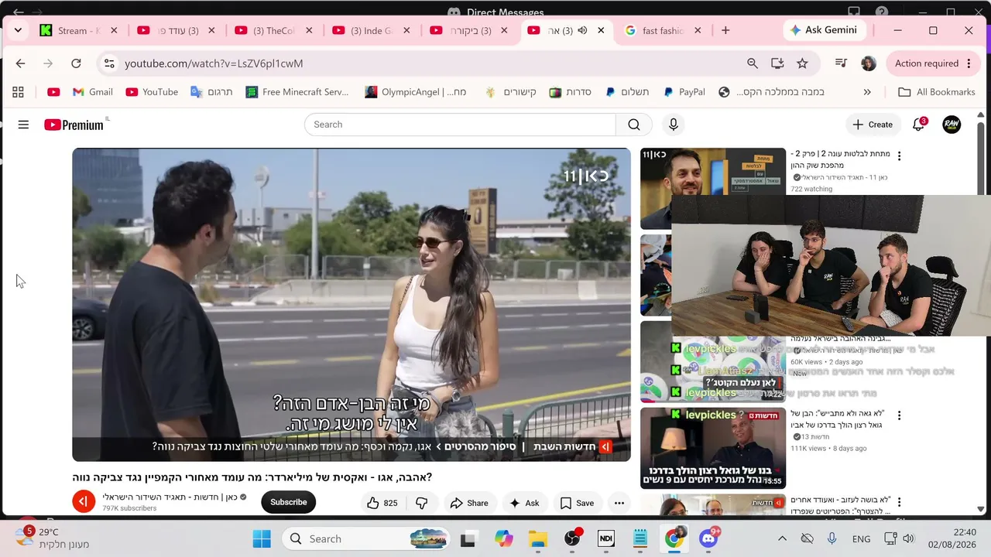Open the NDI app in taskbar
991x557 pixels.
pos(605,538)
